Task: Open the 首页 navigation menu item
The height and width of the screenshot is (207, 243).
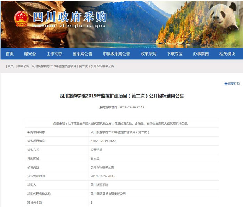Action: 10,54
